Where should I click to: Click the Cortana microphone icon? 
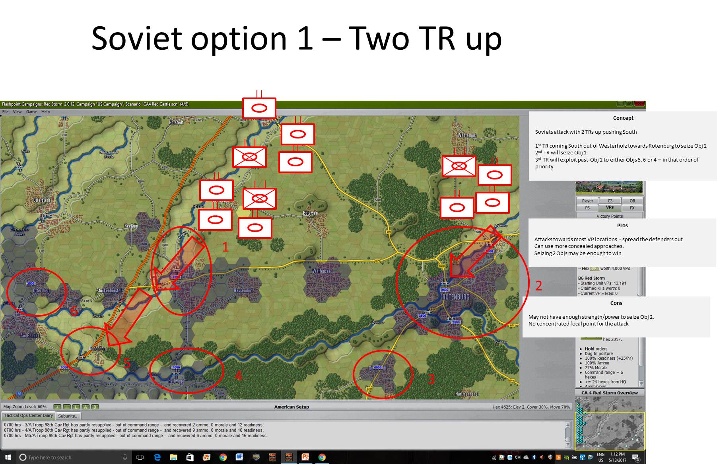click(125, 457)
